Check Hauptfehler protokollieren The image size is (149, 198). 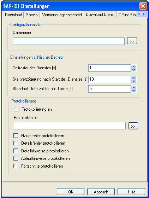point(16,136)
